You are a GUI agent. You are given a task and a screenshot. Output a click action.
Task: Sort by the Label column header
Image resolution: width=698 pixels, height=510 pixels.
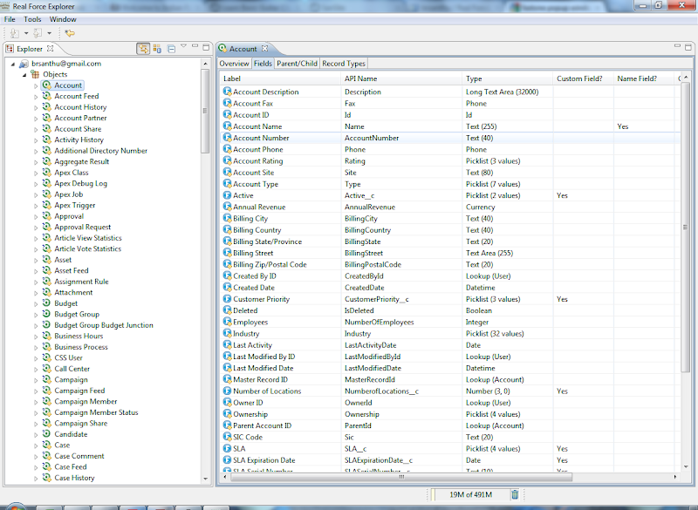(280, 78)
